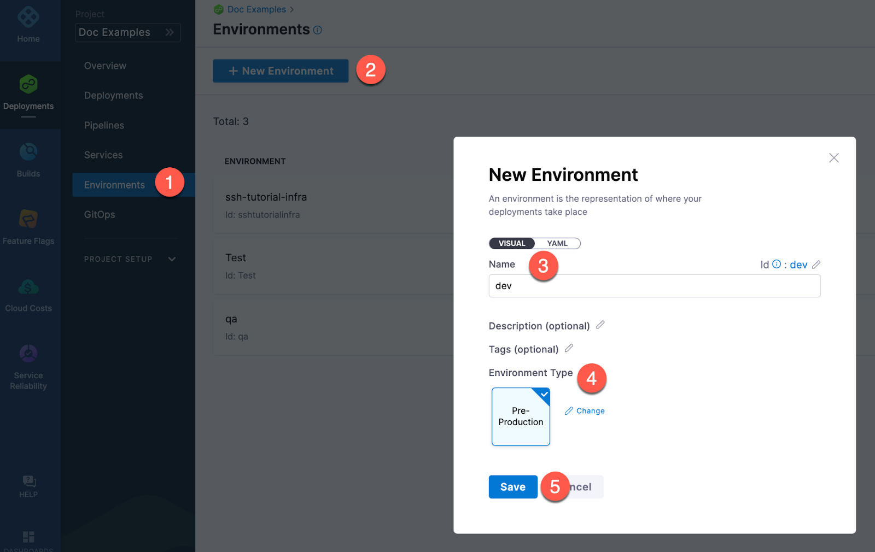
Task: Click the Help icon in sidebar
Action: pyautogui.click(x=28, y=481)
